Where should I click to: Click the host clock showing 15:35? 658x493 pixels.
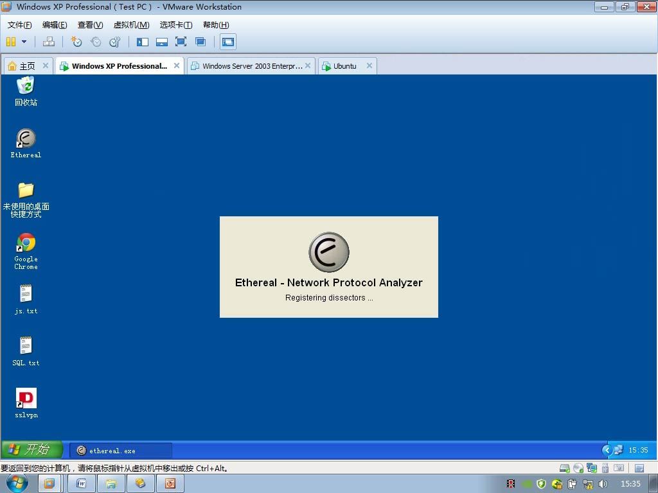pyautogui.click(x=630, y=483)
